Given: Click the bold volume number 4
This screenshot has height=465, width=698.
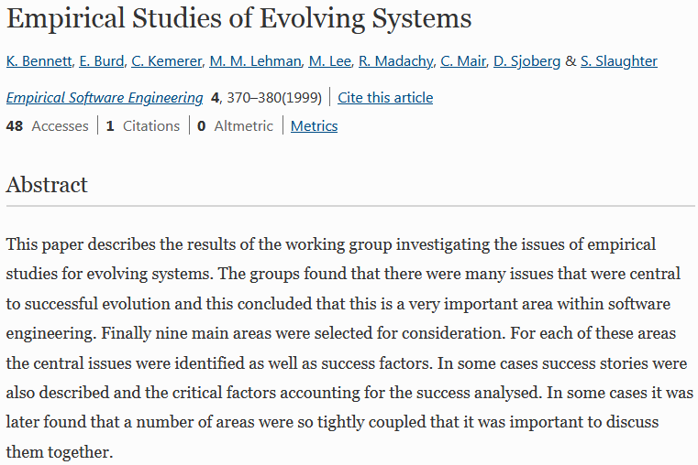Looking at the screenshot, I should click(x=216, y=98).
